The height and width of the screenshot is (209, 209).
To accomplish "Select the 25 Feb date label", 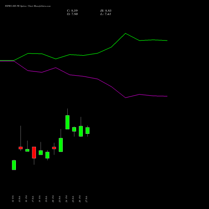I will click(73, 199).
